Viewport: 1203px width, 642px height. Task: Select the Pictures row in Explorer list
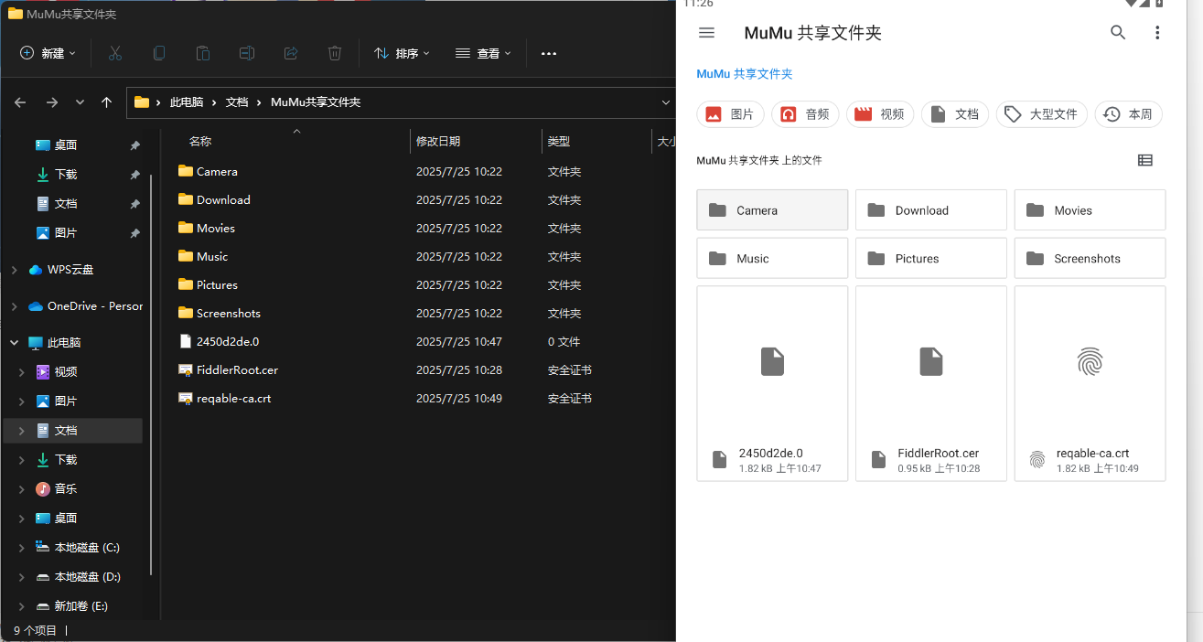point(421,284)
